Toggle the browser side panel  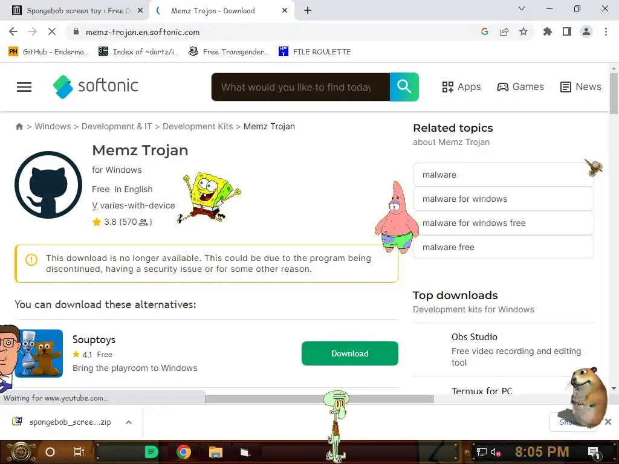click(x=567, y=31)
